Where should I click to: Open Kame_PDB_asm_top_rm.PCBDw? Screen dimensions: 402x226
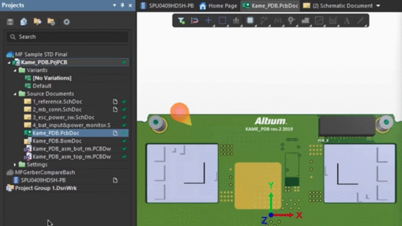(x=71, y=157)
